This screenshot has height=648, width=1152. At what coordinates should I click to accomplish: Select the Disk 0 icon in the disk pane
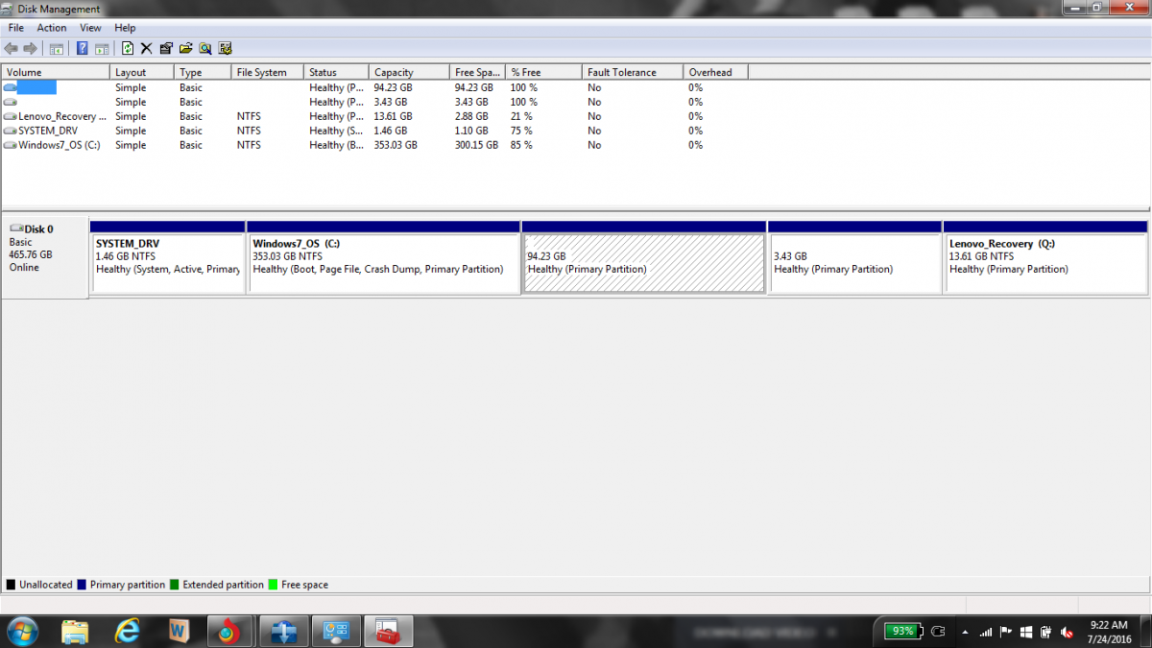[x=16, y=229]
